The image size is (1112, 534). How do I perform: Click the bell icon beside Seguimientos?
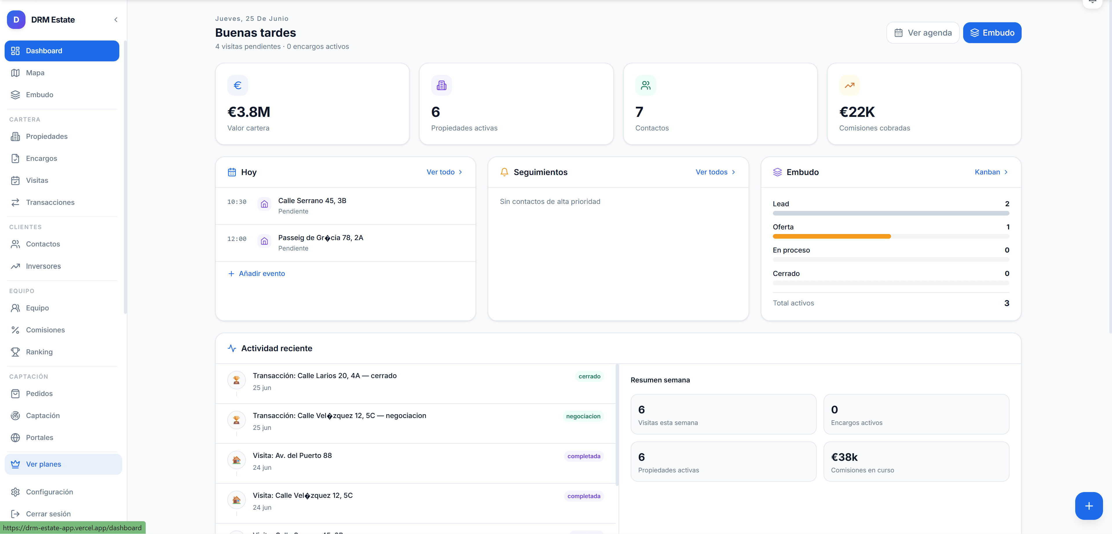(504, 172)
